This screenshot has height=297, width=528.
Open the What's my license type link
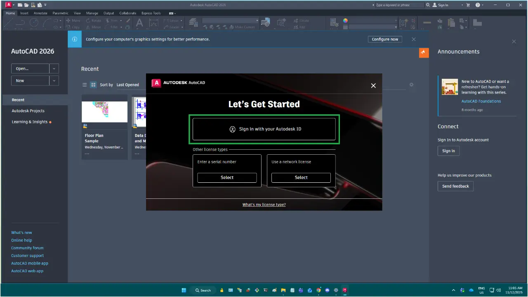(x=264, y=205)
